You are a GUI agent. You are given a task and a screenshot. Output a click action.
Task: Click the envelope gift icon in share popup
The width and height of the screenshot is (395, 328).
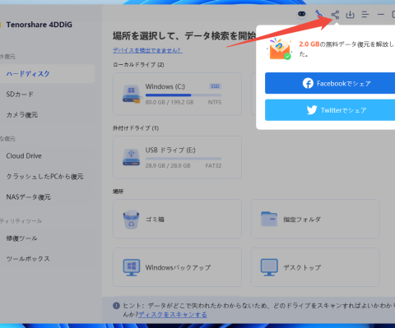pyautogui.click(x=279, y=49)
